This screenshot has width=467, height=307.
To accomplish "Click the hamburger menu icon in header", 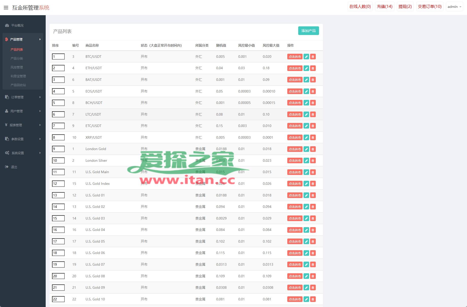I will click(6, 8).
